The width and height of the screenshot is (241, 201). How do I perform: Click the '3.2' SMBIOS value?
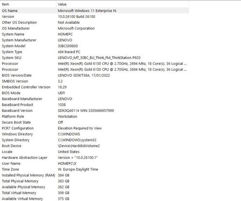coord(60,81)
